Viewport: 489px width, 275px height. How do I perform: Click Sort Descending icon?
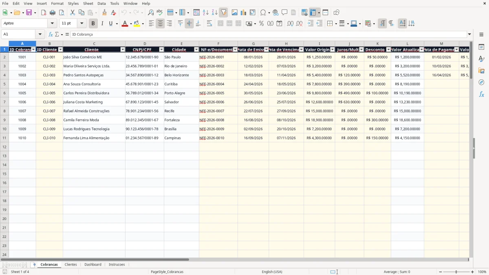(214, 13)
